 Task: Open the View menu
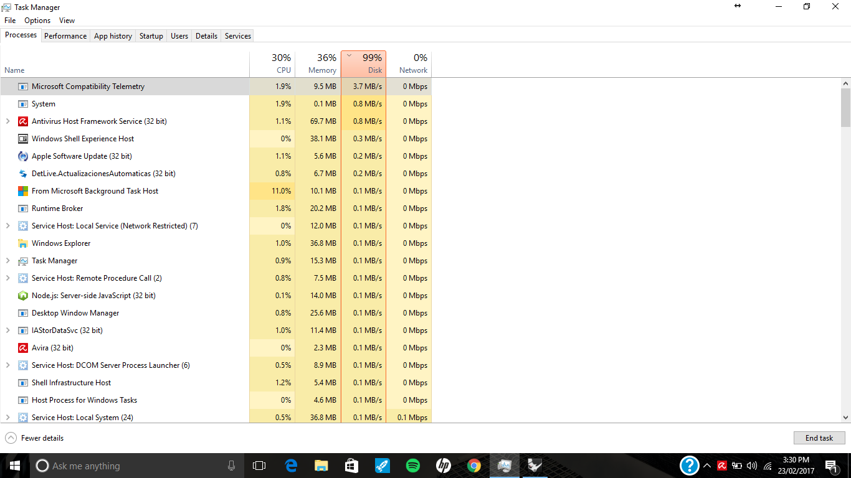coord(67,21)
